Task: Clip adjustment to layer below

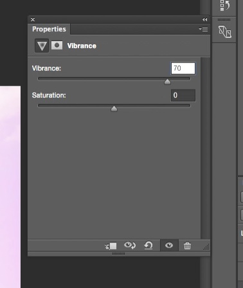Action: click(111, 246)
